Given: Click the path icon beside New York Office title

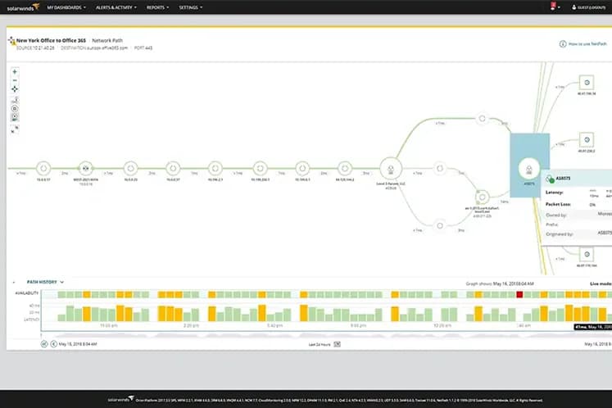Looking at the screenshot, I should [11, 41].
